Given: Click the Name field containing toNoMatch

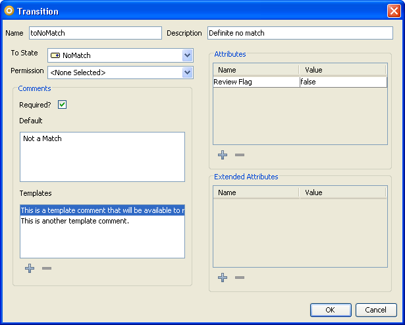Looking at the screenshot, I should click(95, 33).
